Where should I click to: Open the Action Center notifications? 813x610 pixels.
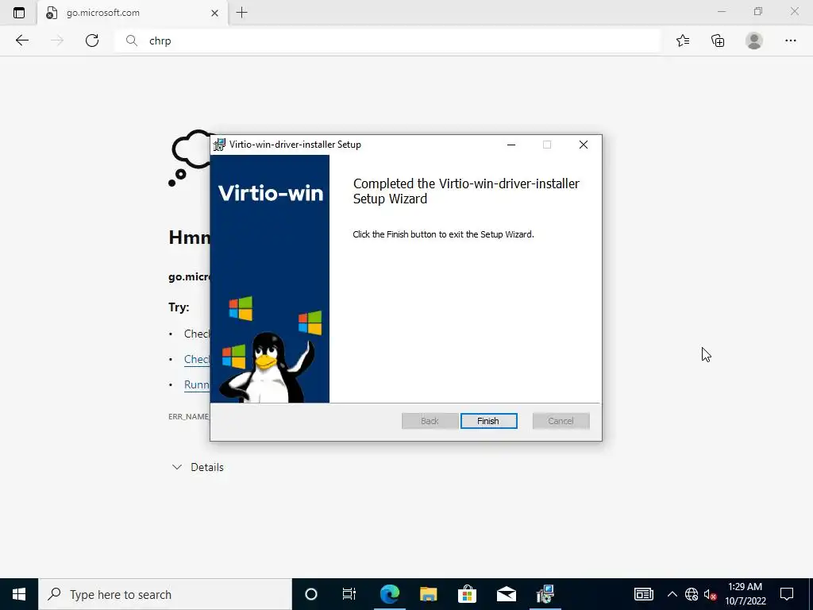coord(787,594)
